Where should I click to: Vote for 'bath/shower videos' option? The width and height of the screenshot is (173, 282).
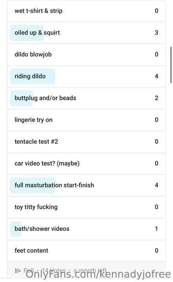click(x=86, y=229)
